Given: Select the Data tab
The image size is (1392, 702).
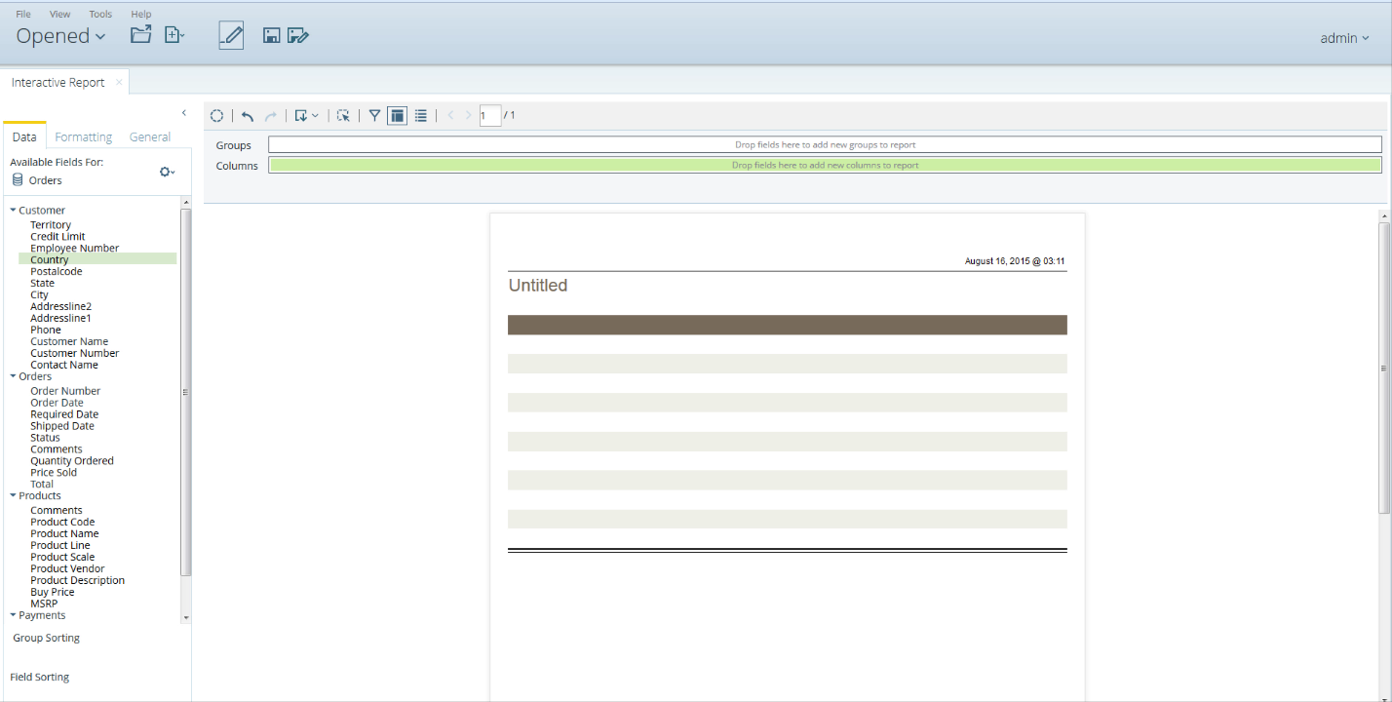Looking at the screenshot, I should [x=24, y=137].
